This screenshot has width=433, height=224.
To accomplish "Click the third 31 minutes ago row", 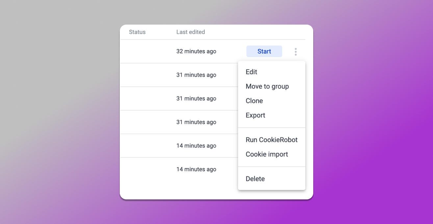I will tap(181, 122).
